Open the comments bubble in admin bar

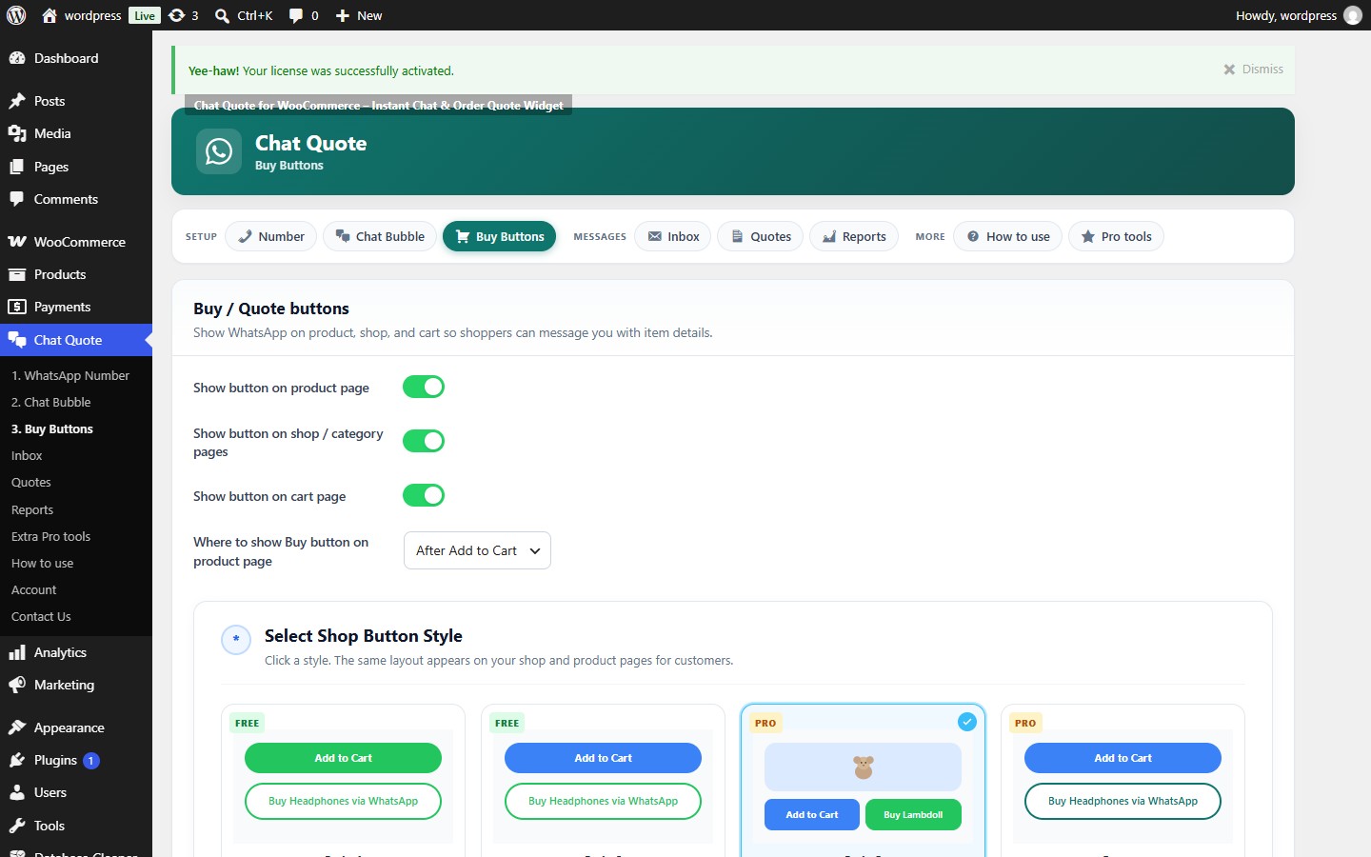click(x=296, y=15)
